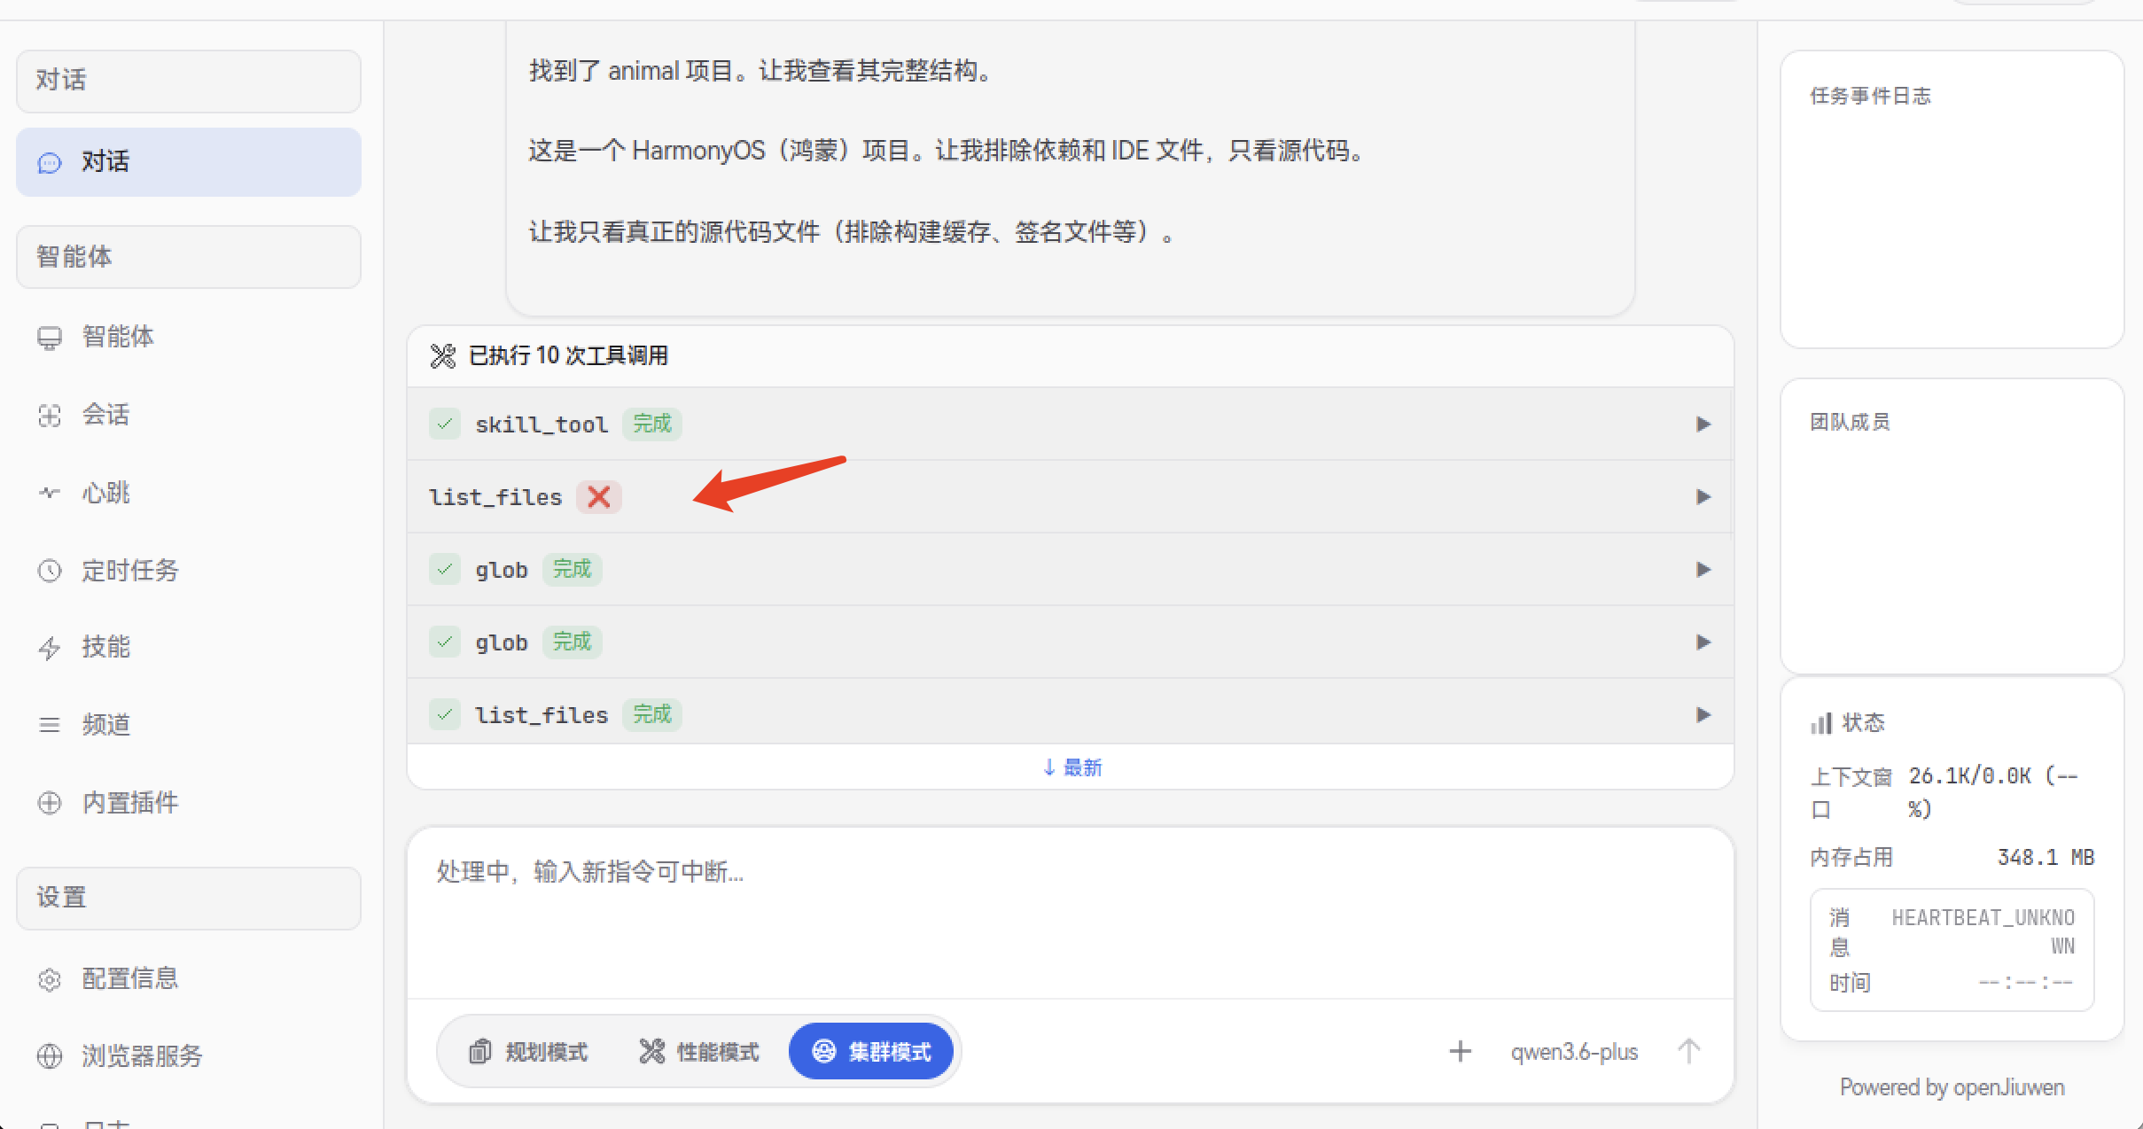This screenshot has width=2143, height=1129.
Task: Click the bar chart icon beside 状态
Action: [1821, 724]
